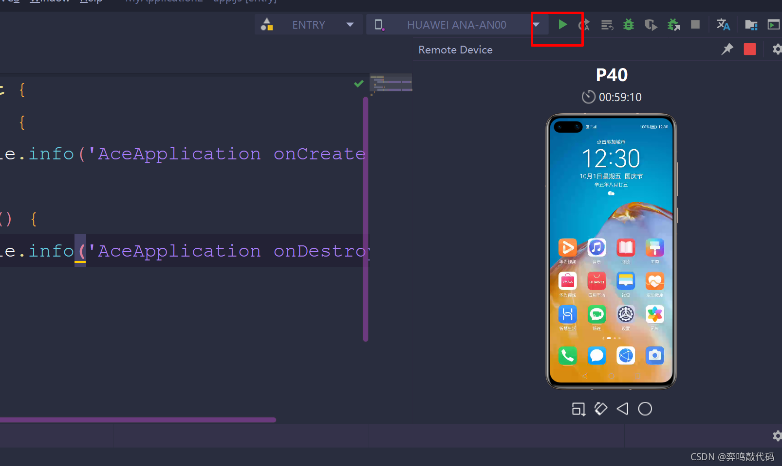The image size is (782, 466).
Task: Open the Gallery pinwheel app
Action: pos(655,314)
